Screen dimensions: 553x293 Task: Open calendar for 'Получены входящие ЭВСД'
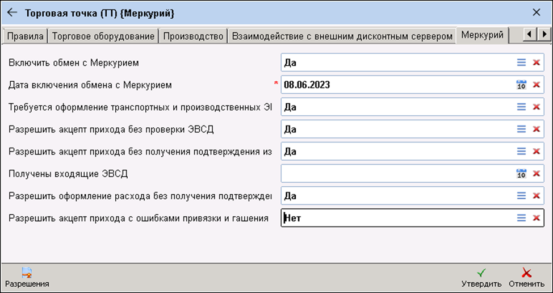[x=521, y=174]
